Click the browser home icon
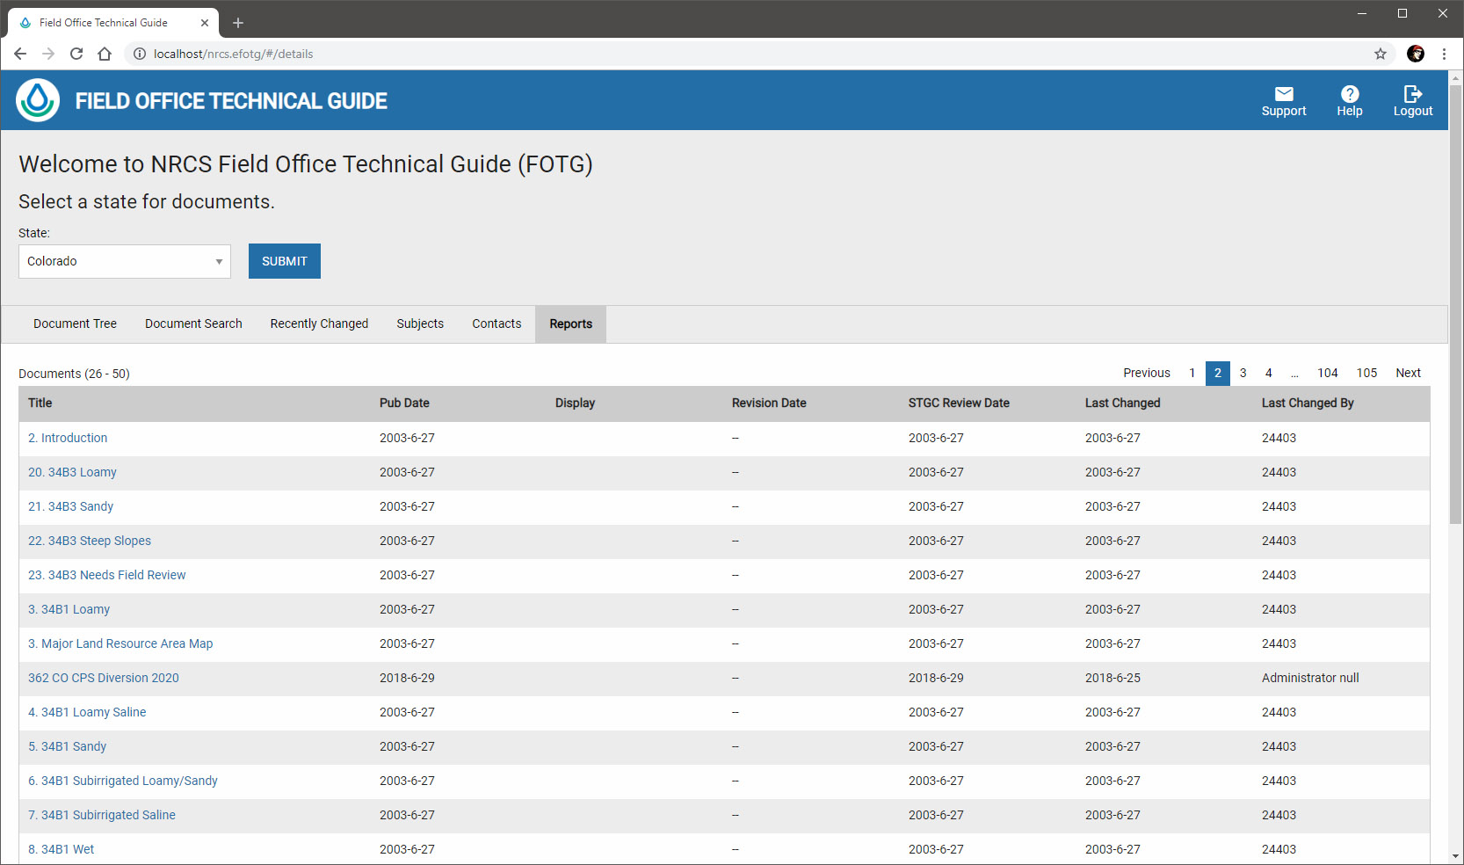This screenshot has height=865, width=1464. tap(105, 54)
